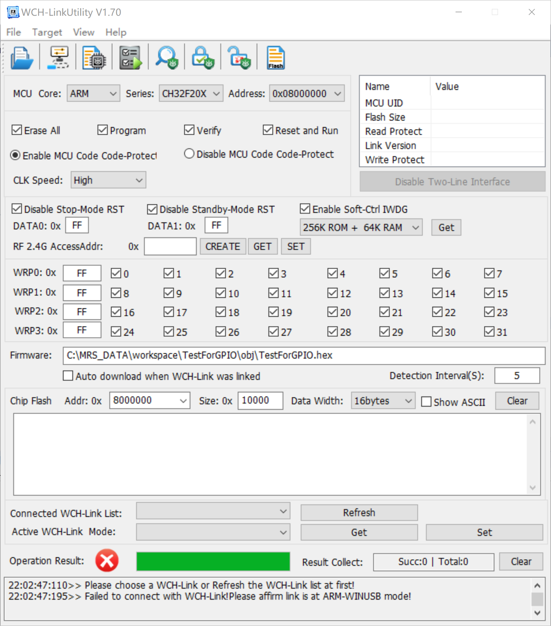Image resolution: width=551 pixels, height=626 pixels.
Task: Select Disable MCU Code Code-Protect radio button
Action: click(x=189, y=154)
